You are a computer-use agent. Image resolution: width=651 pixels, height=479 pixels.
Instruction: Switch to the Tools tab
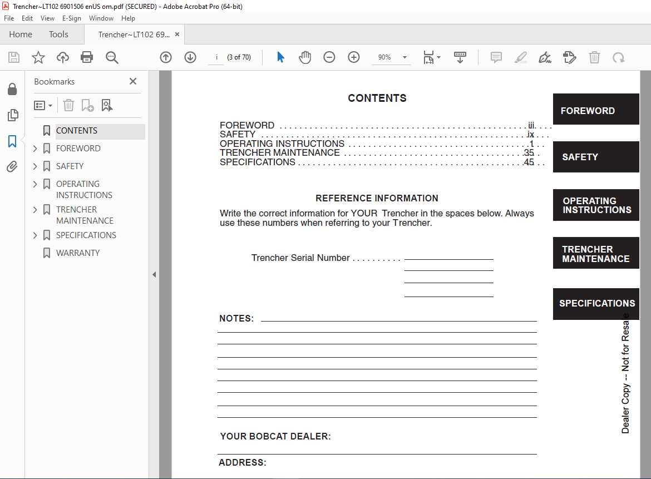pos(58,34)
